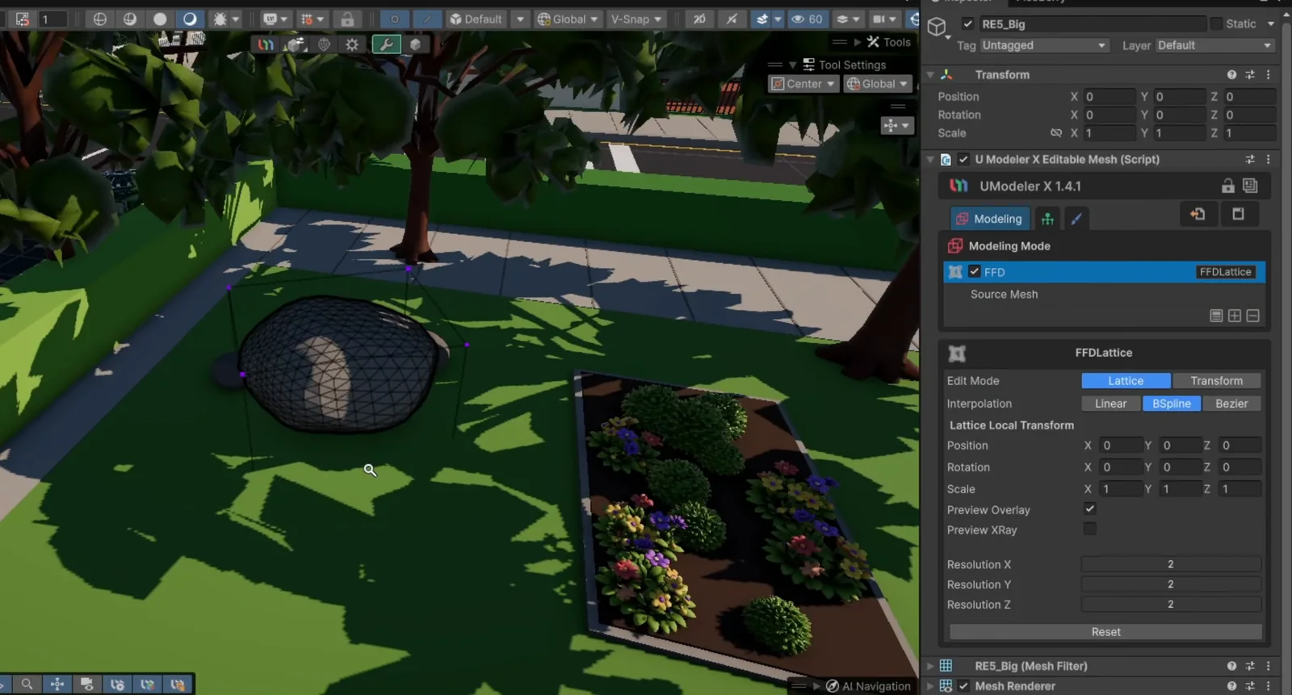Image resolution: width=1292 pixels, height=695 pixels.
Task: Open the Layer Default dropdown
Action: [1214, 46]
